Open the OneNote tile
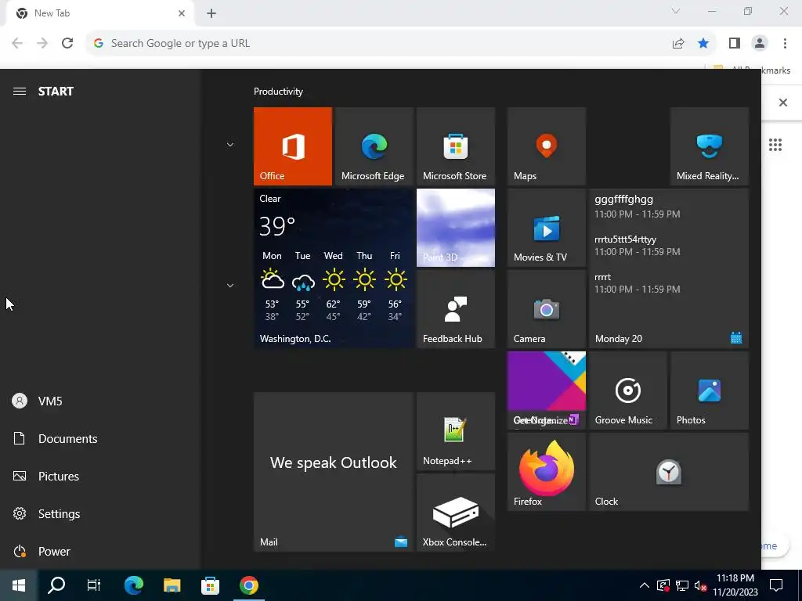Image resolution: width=802 pixels, height=601 pixels. (546, 390)
